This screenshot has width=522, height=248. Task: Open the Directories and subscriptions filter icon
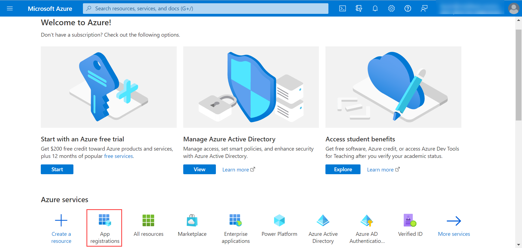[359, 8]
